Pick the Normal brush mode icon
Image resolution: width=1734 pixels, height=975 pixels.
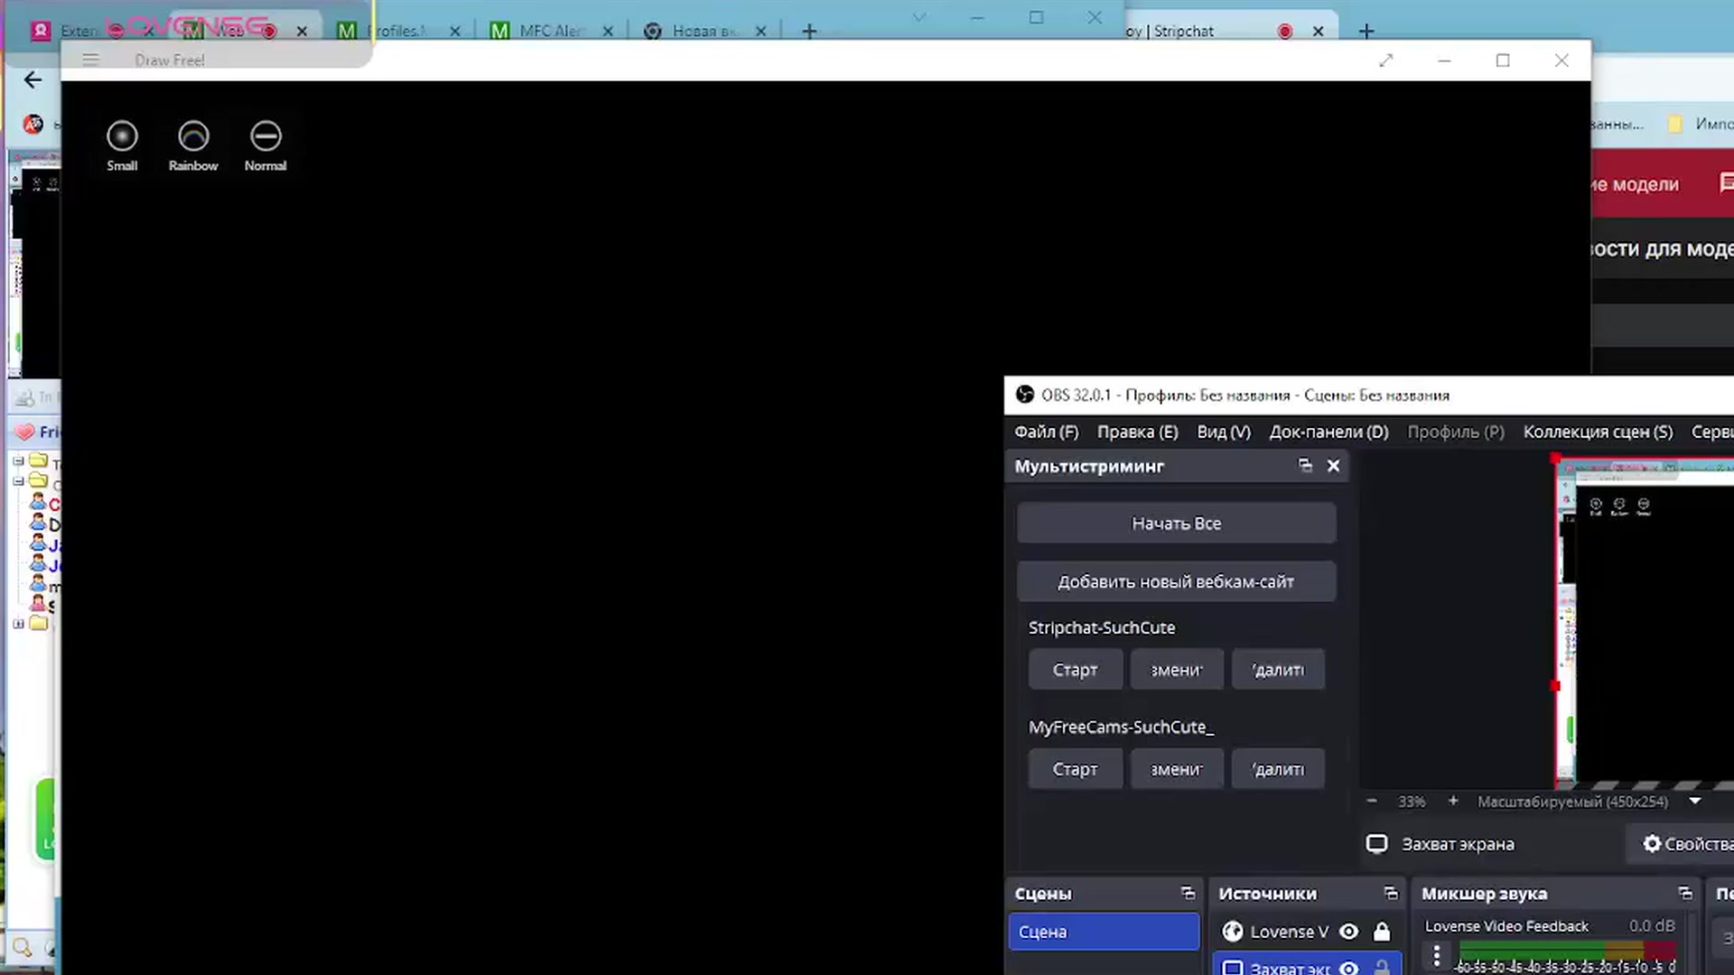pos(266,146)
